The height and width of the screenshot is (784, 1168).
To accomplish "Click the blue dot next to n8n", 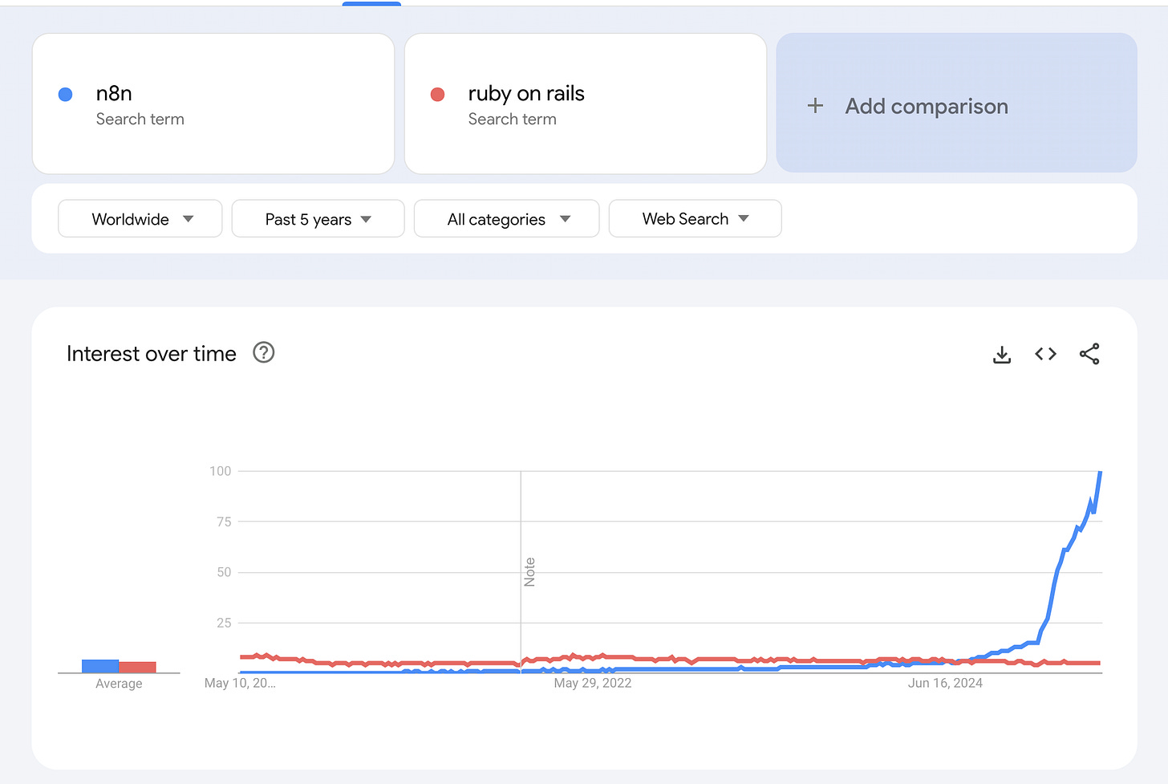I will pyautogui.click(x=66, y=95).
